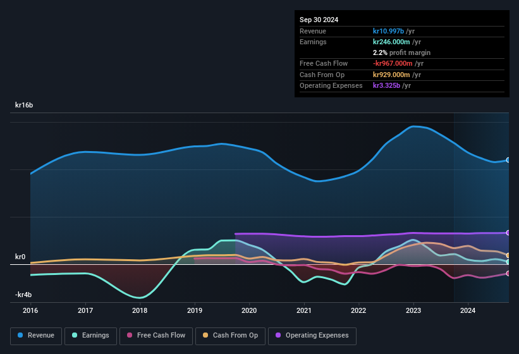This screenshot has width=519, height=354.
Task: Toggle the Revenue legend item
Action: point(36,335)
